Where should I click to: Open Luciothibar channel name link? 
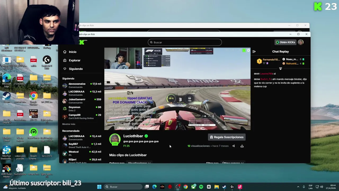point(133,136)
